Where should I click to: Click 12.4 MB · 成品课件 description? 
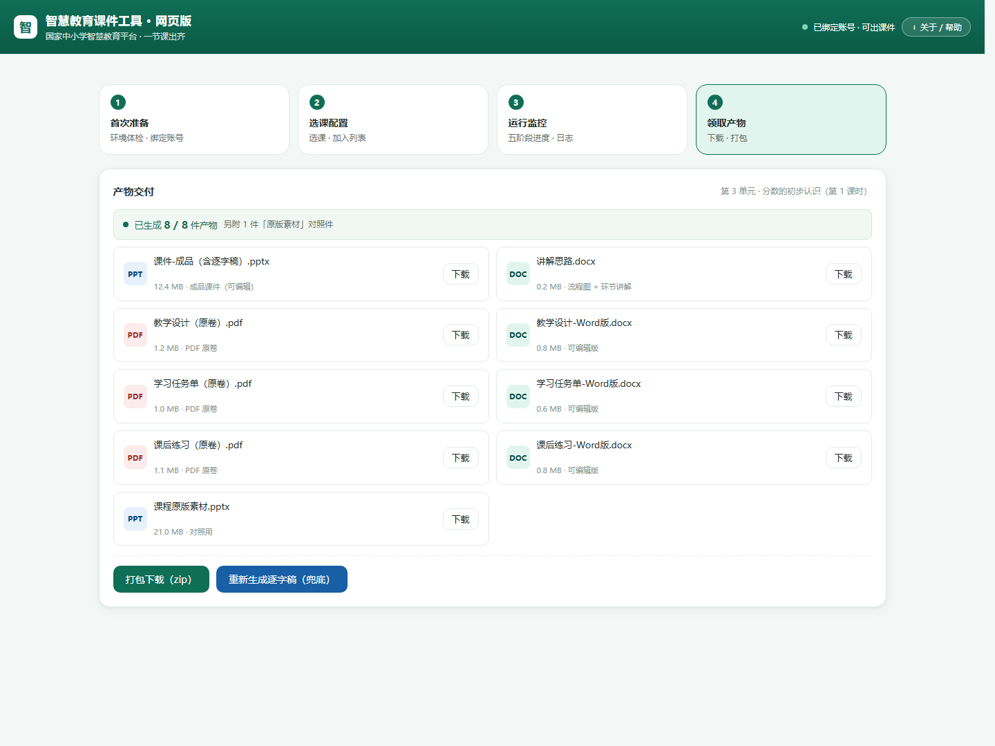[x=204, y=287]
